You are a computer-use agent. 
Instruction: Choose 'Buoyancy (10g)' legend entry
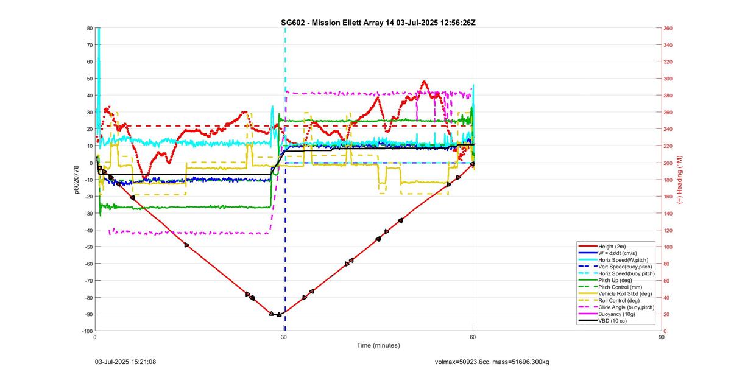[x=616, y=314]
